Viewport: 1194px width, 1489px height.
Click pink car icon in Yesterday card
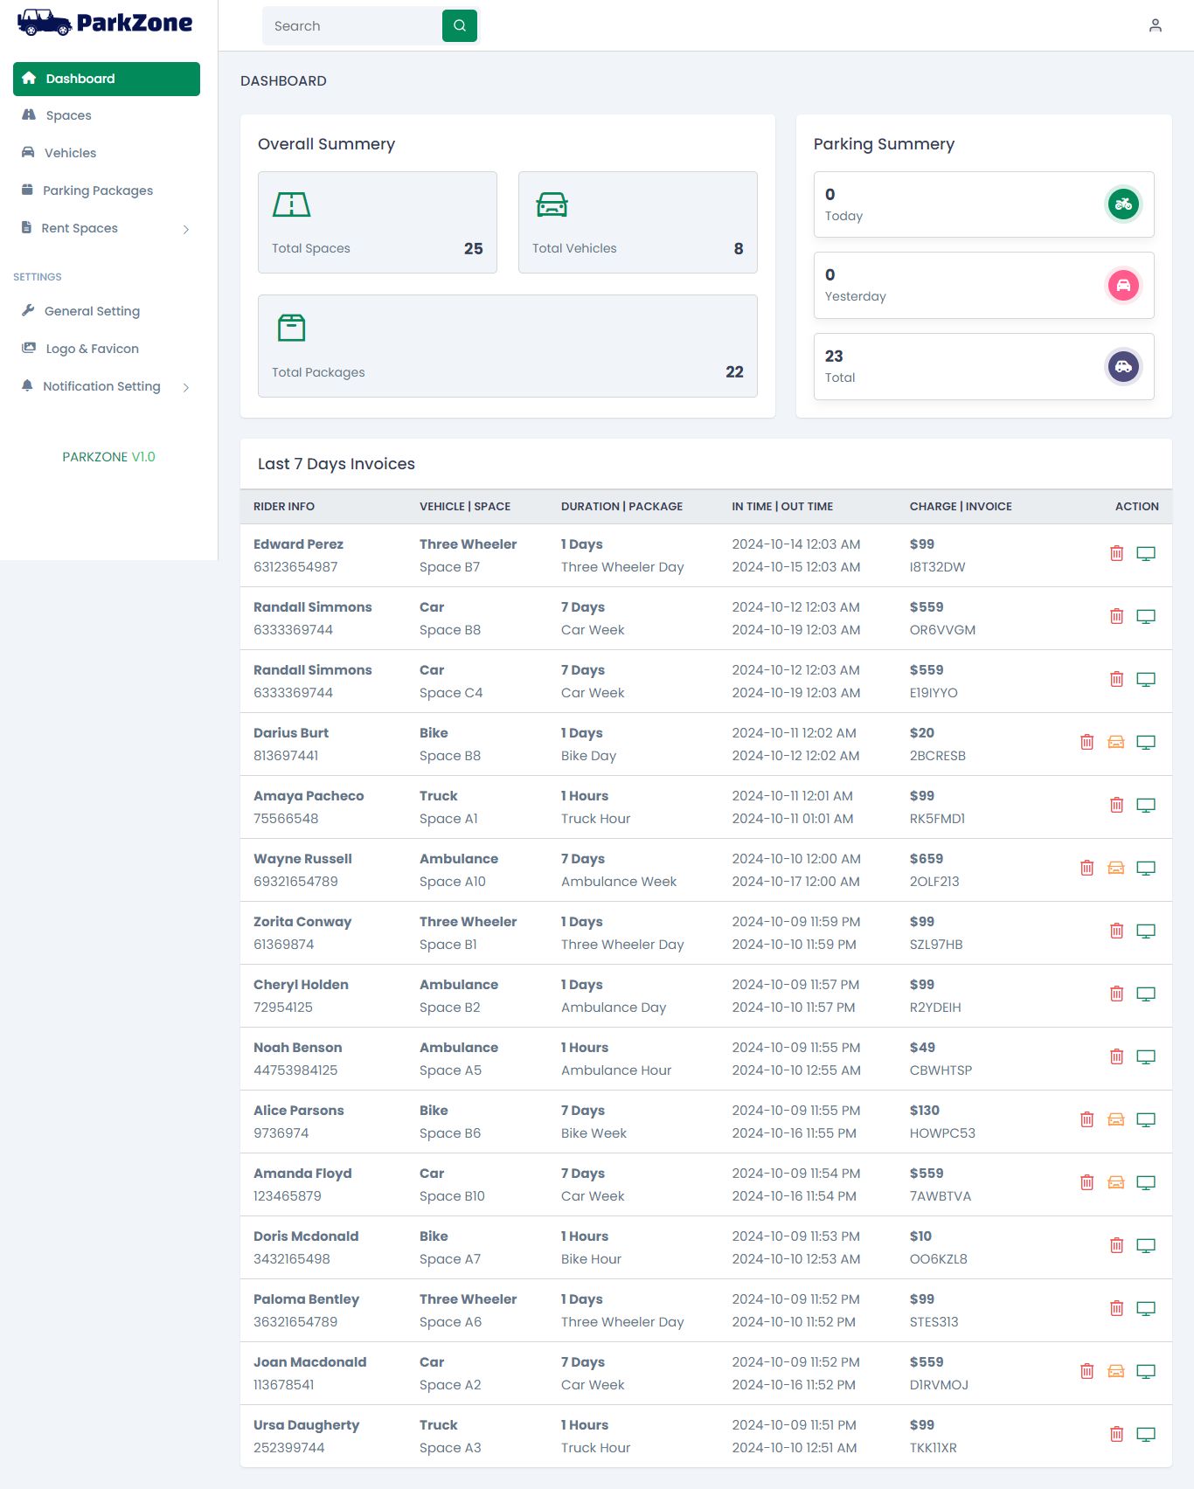coord(1123,285)
